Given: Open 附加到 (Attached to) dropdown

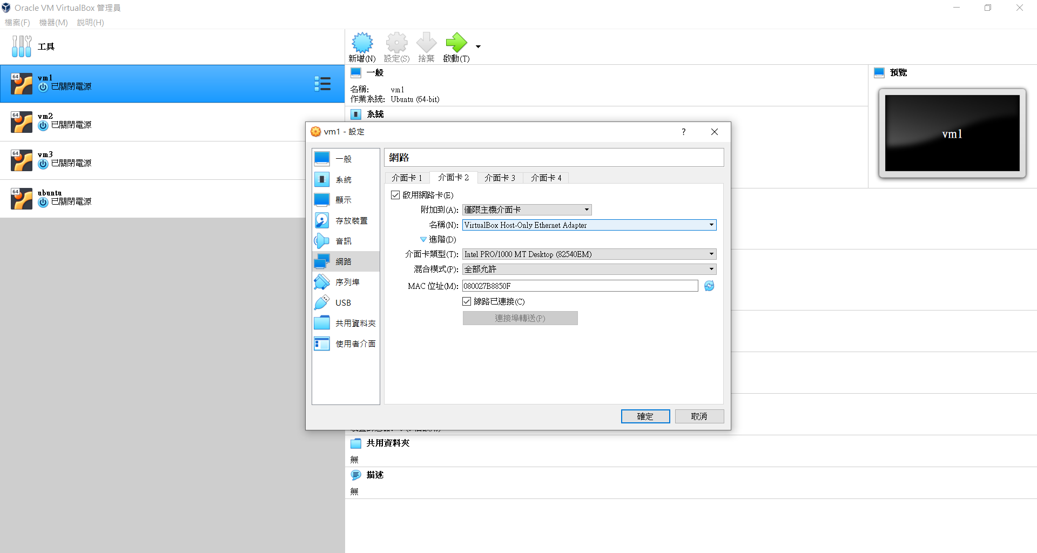Looking at the screenshot, I should pyautogui.click(x=527, y=210).
